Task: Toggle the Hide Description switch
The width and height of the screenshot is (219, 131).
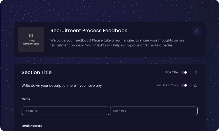Action: (x=184, y=85)
